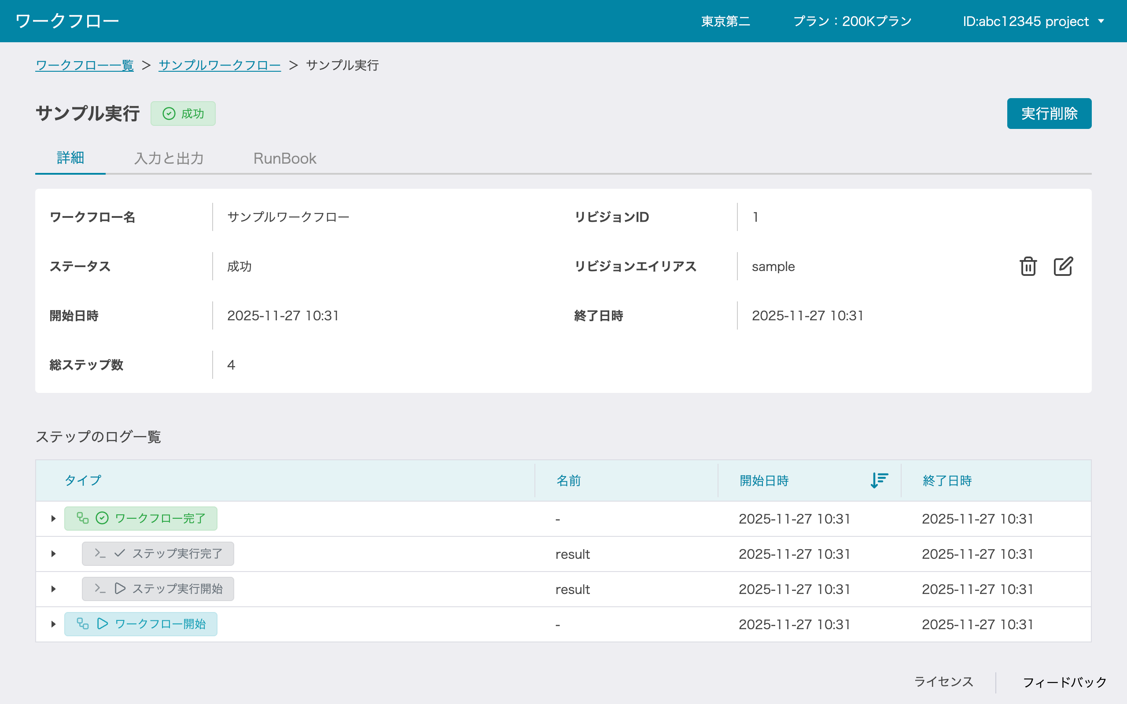Image resolution: width=1127 pixels, height=704 pixels.
Task: Click the workflow icon in the ワークフロー開始 badge
Action: click(83, 623)
